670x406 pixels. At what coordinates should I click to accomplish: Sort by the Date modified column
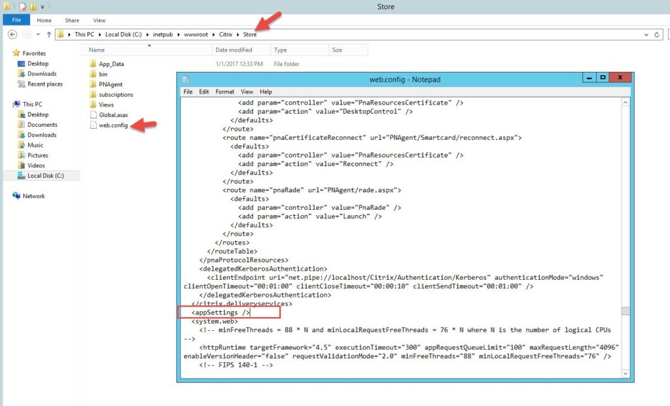tap(233, 50)
